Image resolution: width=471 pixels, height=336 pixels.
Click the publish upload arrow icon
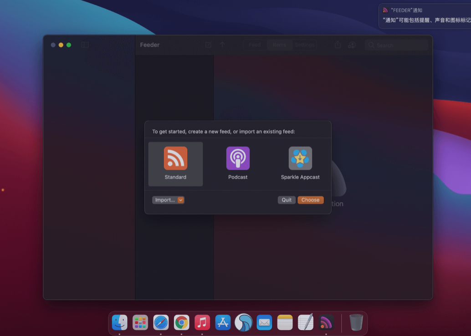pyautogui.click(x=222, y=45)
